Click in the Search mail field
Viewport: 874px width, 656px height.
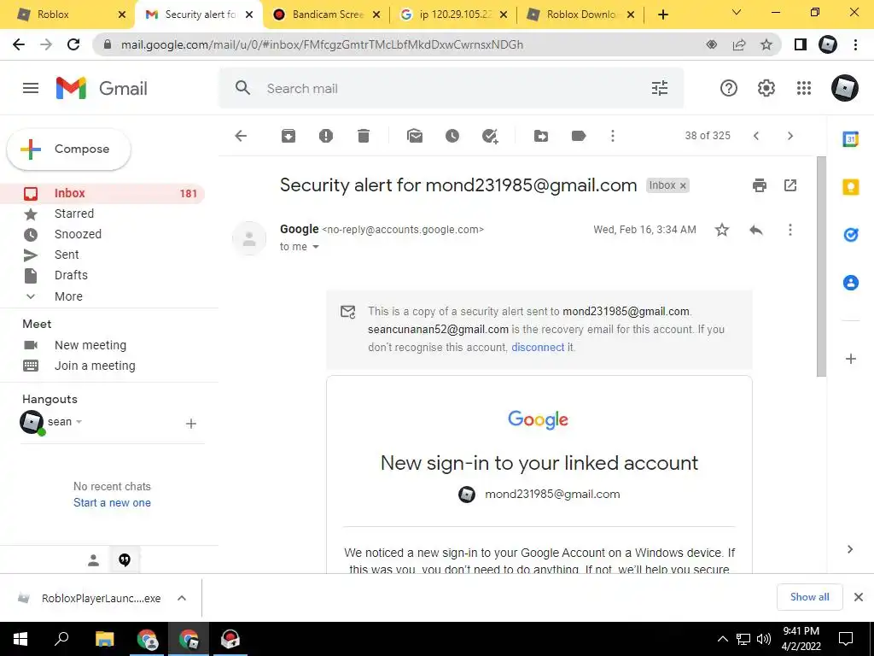pos(452,88)
